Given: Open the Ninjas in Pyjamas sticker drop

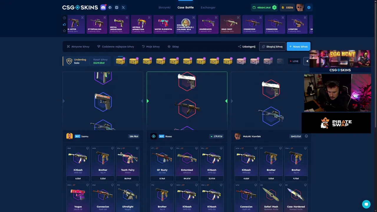Looking at the screenshot, I should point(186,24).
